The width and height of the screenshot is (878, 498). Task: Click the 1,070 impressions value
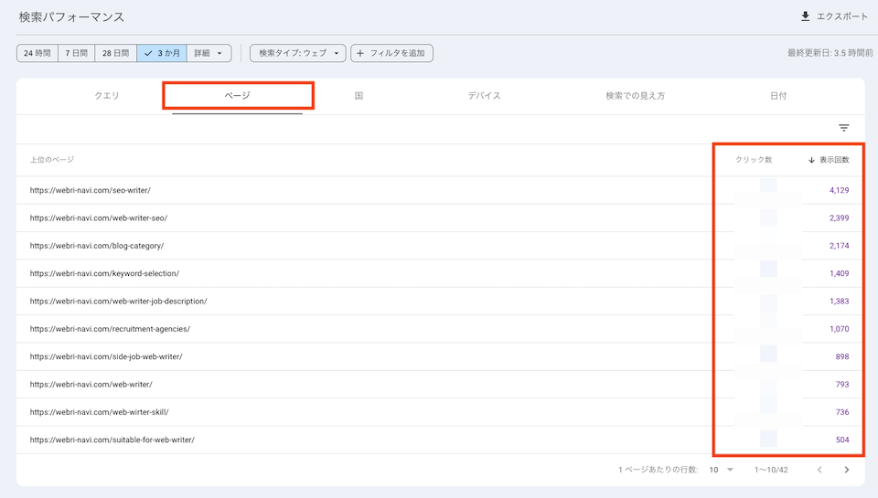click(x=839, y=328)
